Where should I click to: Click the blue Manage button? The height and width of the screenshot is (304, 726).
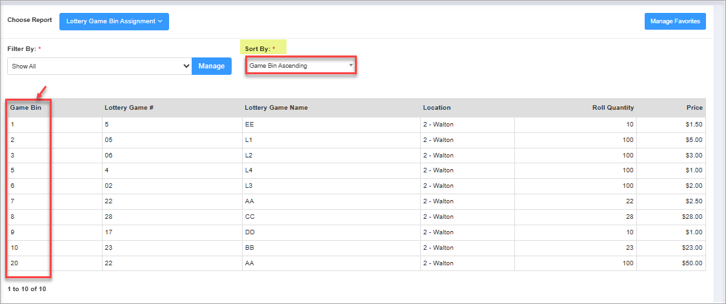pos(211,66)
